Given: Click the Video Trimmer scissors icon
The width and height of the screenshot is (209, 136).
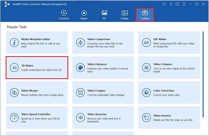Looking at the screenshot, I should pyautogui.click(x=146, y=68).
